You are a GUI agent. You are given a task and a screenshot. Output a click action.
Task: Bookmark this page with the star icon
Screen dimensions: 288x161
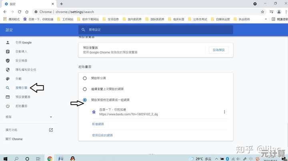[x=262, y=12]
